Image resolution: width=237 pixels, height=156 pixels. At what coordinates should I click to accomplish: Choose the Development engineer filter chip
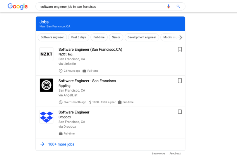tap(142, 37)
